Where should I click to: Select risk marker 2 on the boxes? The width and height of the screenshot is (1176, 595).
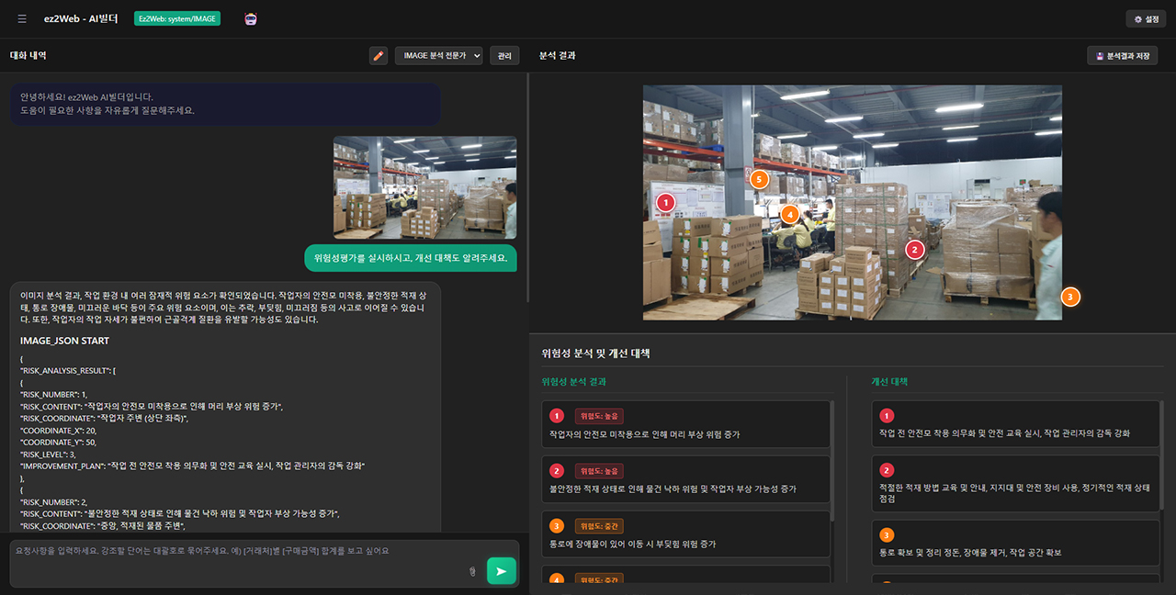(x=913, y=249)
